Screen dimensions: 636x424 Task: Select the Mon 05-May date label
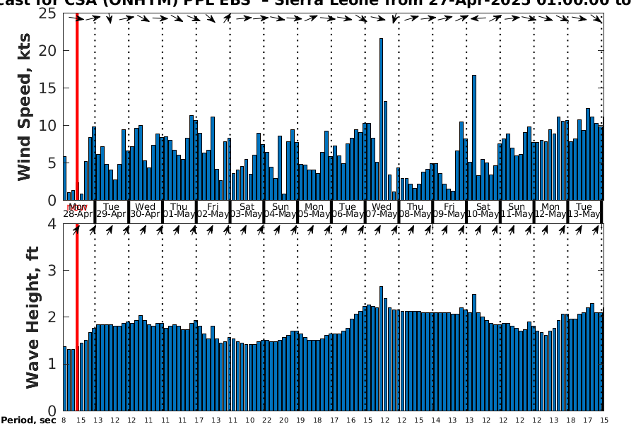tap(314, 211)
